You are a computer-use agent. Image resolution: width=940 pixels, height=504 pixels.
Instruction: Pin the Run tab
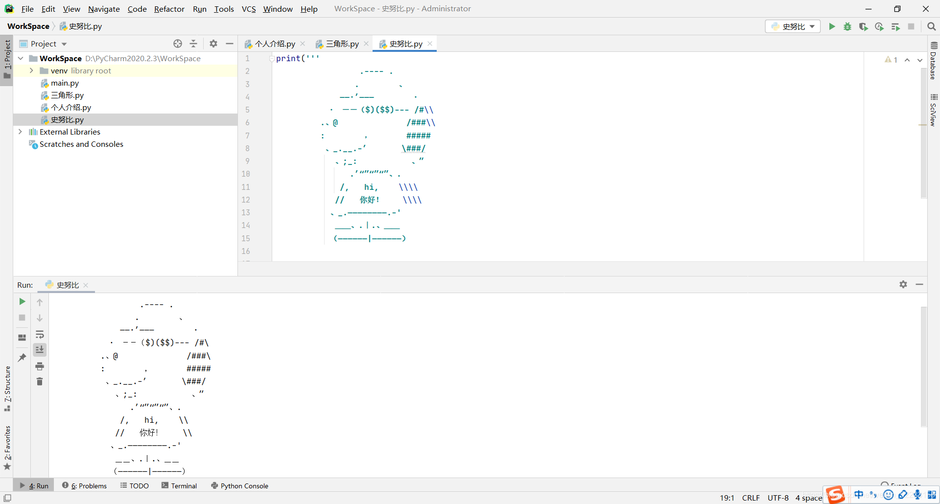coord(22,358)
